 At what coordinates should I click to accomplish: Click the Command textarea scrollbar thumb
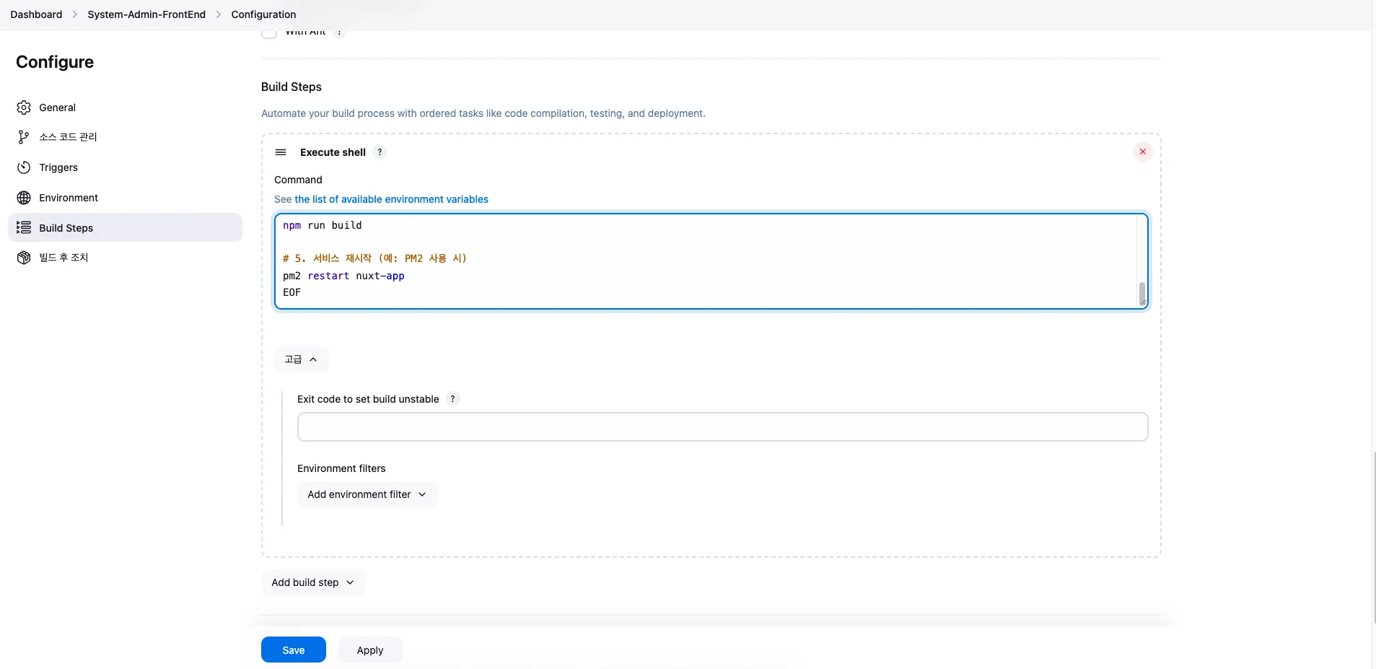point(1141,292)
